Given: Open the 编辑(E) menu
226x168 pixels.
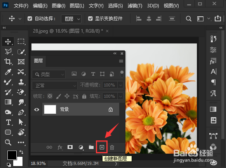Looking at the screenshot, I should point(40,6).
